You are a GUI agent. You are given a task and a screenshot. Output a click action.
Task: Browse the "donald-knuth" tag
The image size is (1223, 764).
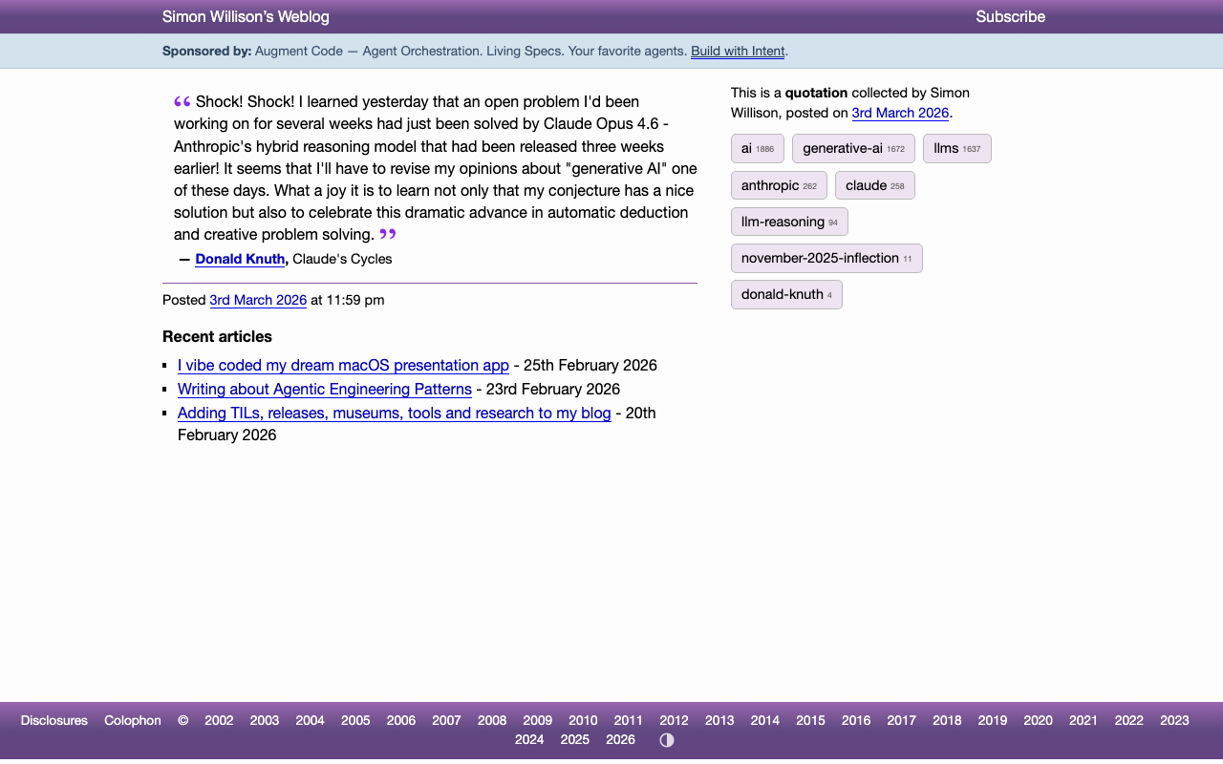(786, 294)
